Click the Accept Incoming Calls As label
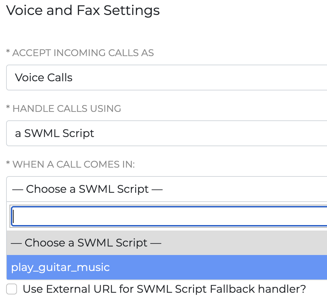This screenshot has width=327, height=306. 81,53
